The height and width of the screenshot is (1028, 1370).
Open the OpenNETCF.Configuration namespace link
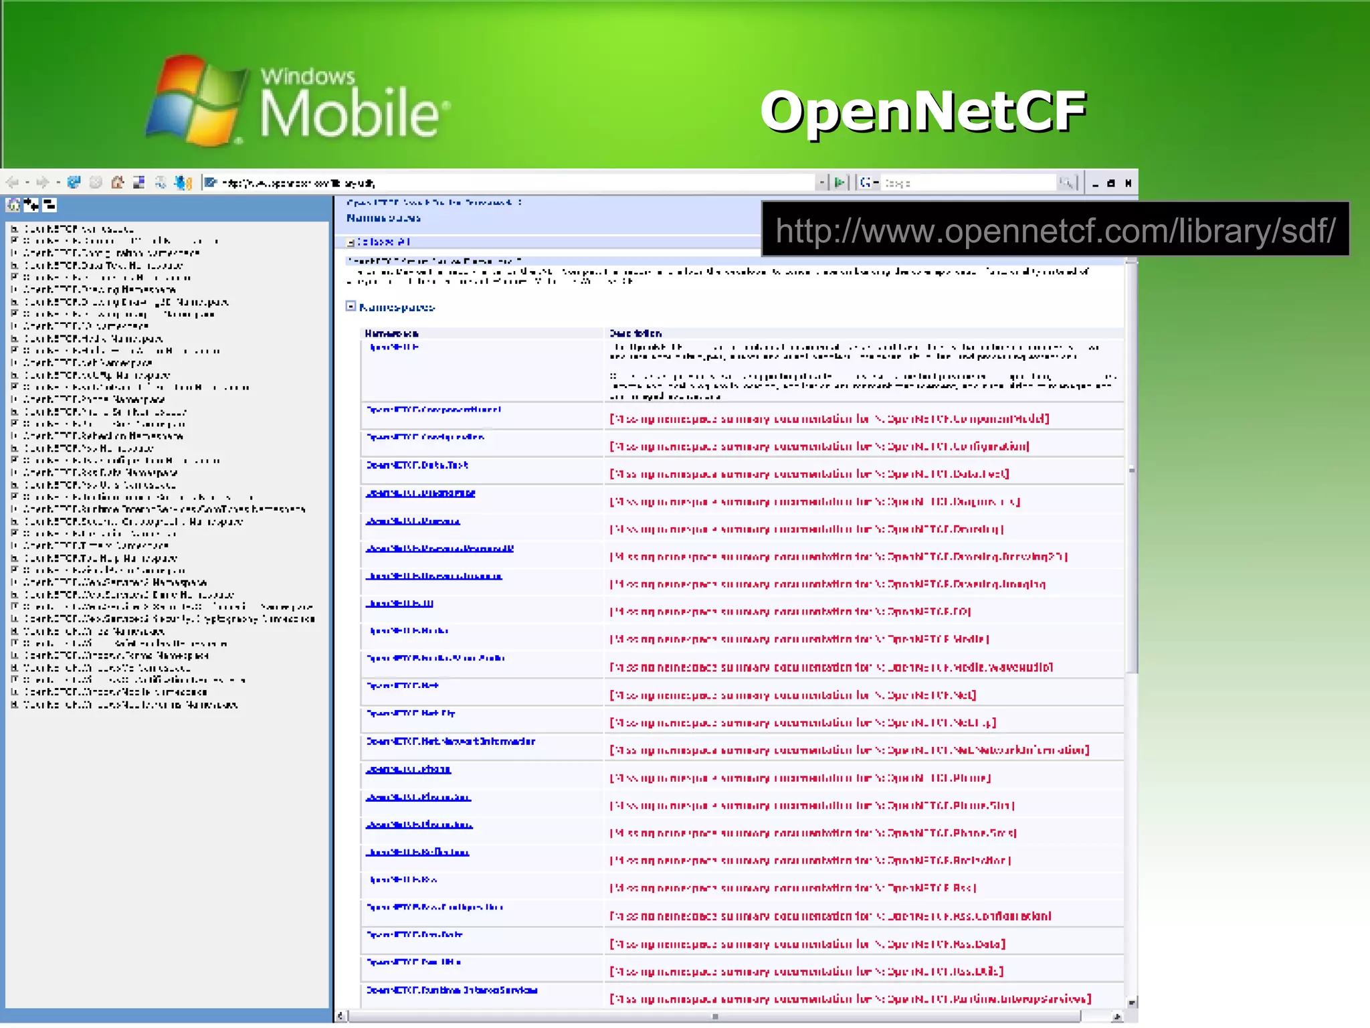425,436
